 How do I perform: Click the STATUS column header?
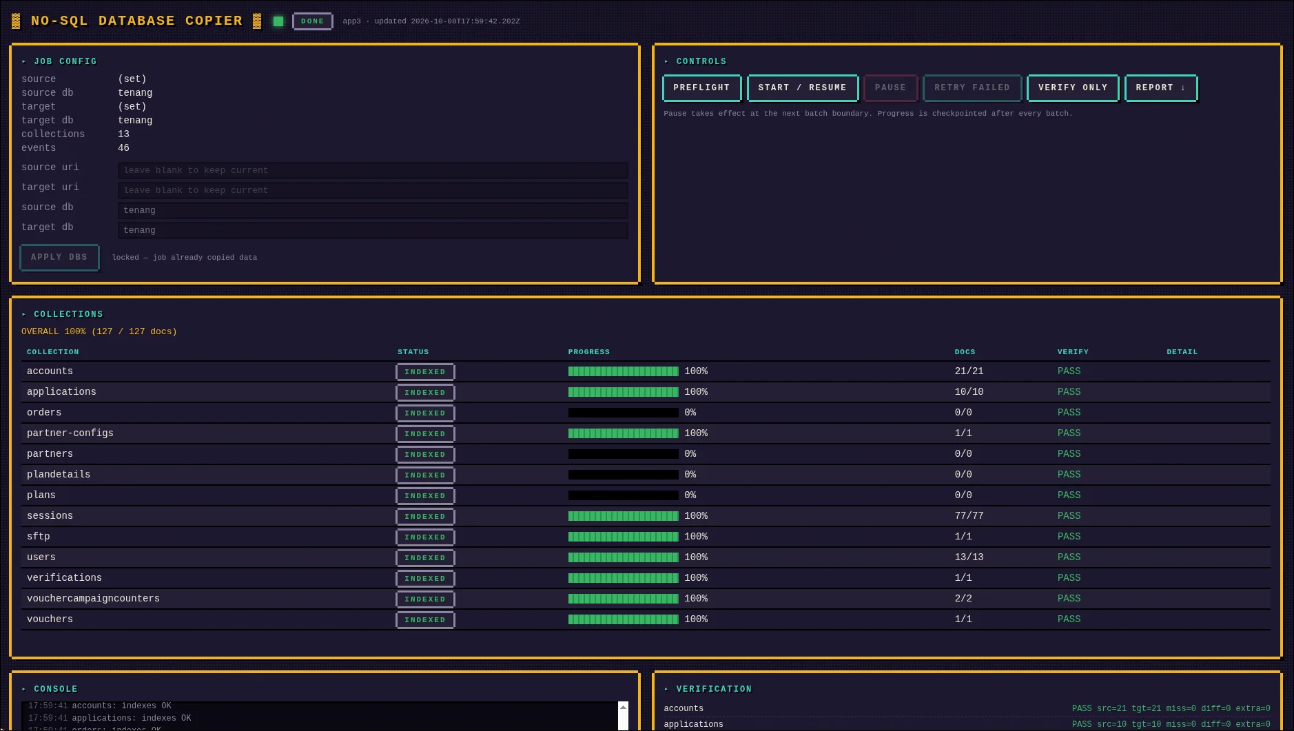point(413,352)
